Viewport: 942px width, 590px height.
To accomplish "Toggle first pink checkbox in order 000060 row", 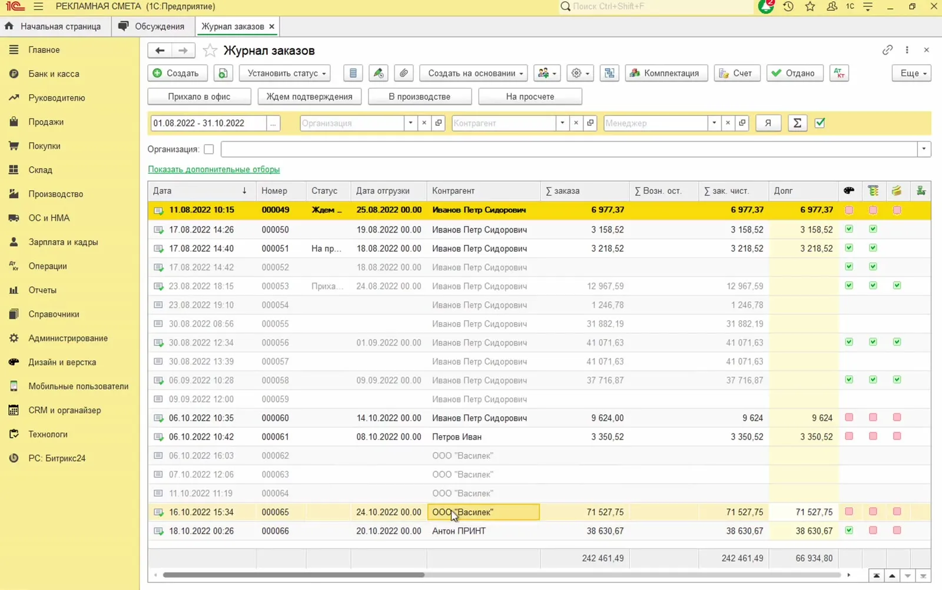I will tap(849, 417).
